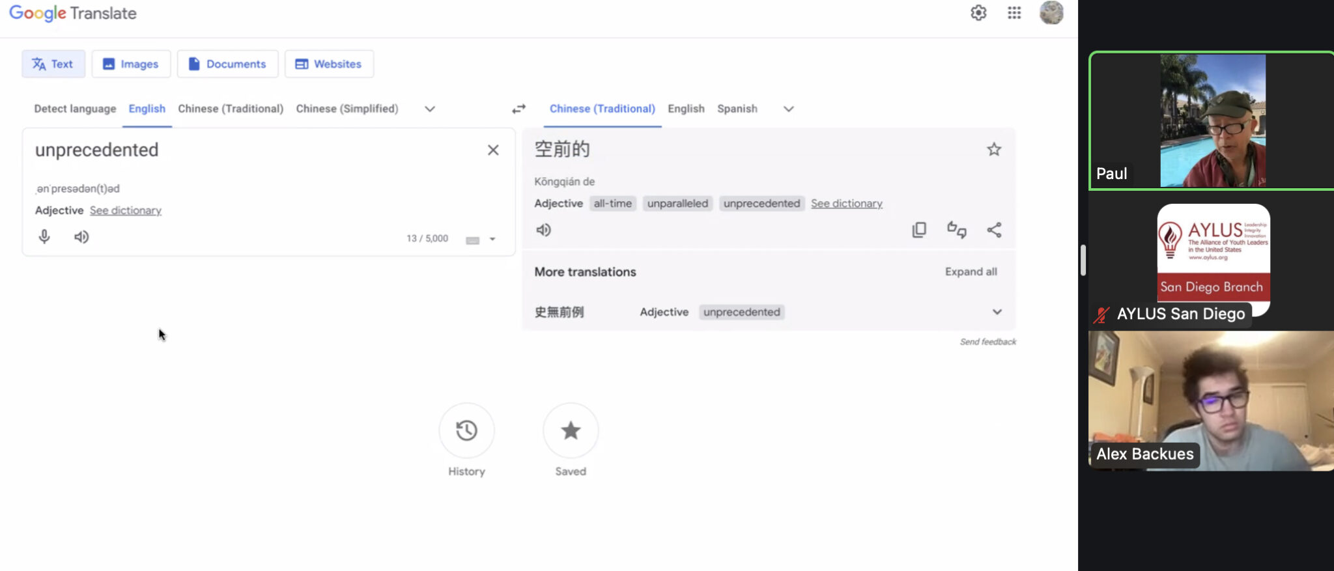Click Send feedback link
1334x571 pixels.
coord(988,342)
